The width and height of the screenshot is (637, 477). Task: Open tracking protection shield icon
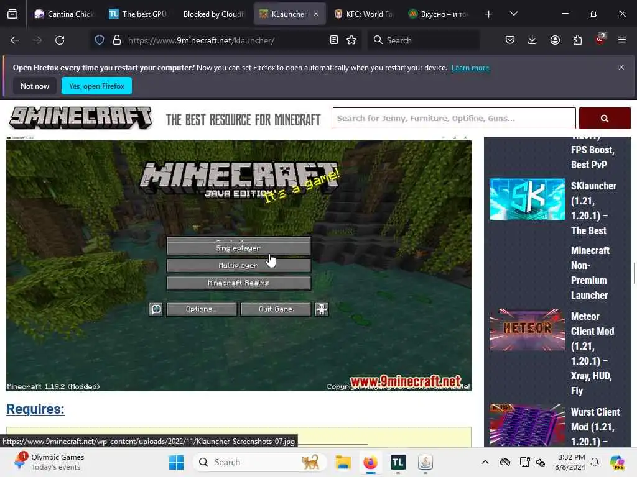click(100, 40)
